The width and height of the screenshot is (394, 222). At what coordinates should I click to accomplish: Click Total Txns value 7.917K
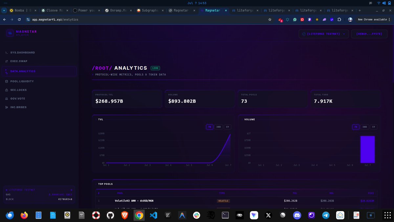(323, 101)
